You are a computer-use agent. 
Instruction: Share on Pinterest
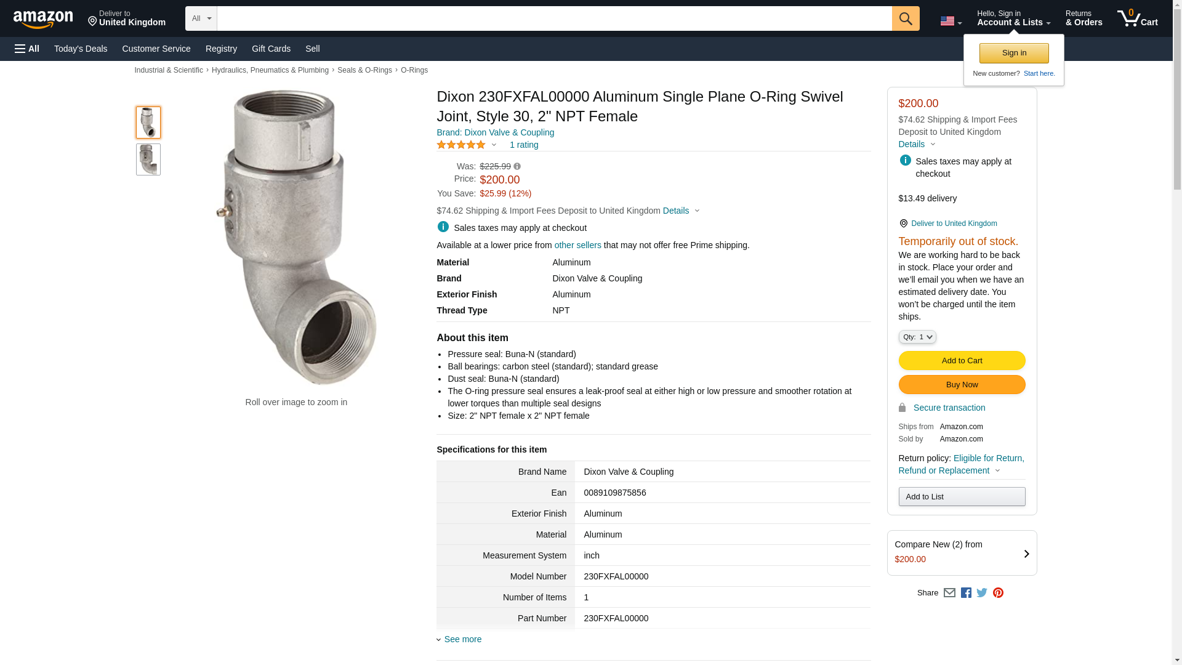[998, 593]
